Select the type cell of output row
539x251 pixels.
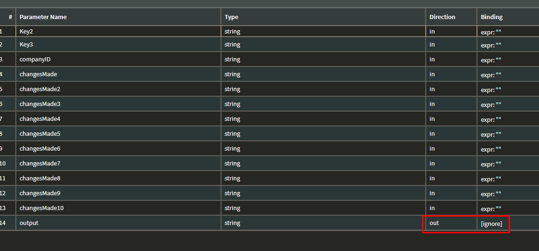coord(323,223)
